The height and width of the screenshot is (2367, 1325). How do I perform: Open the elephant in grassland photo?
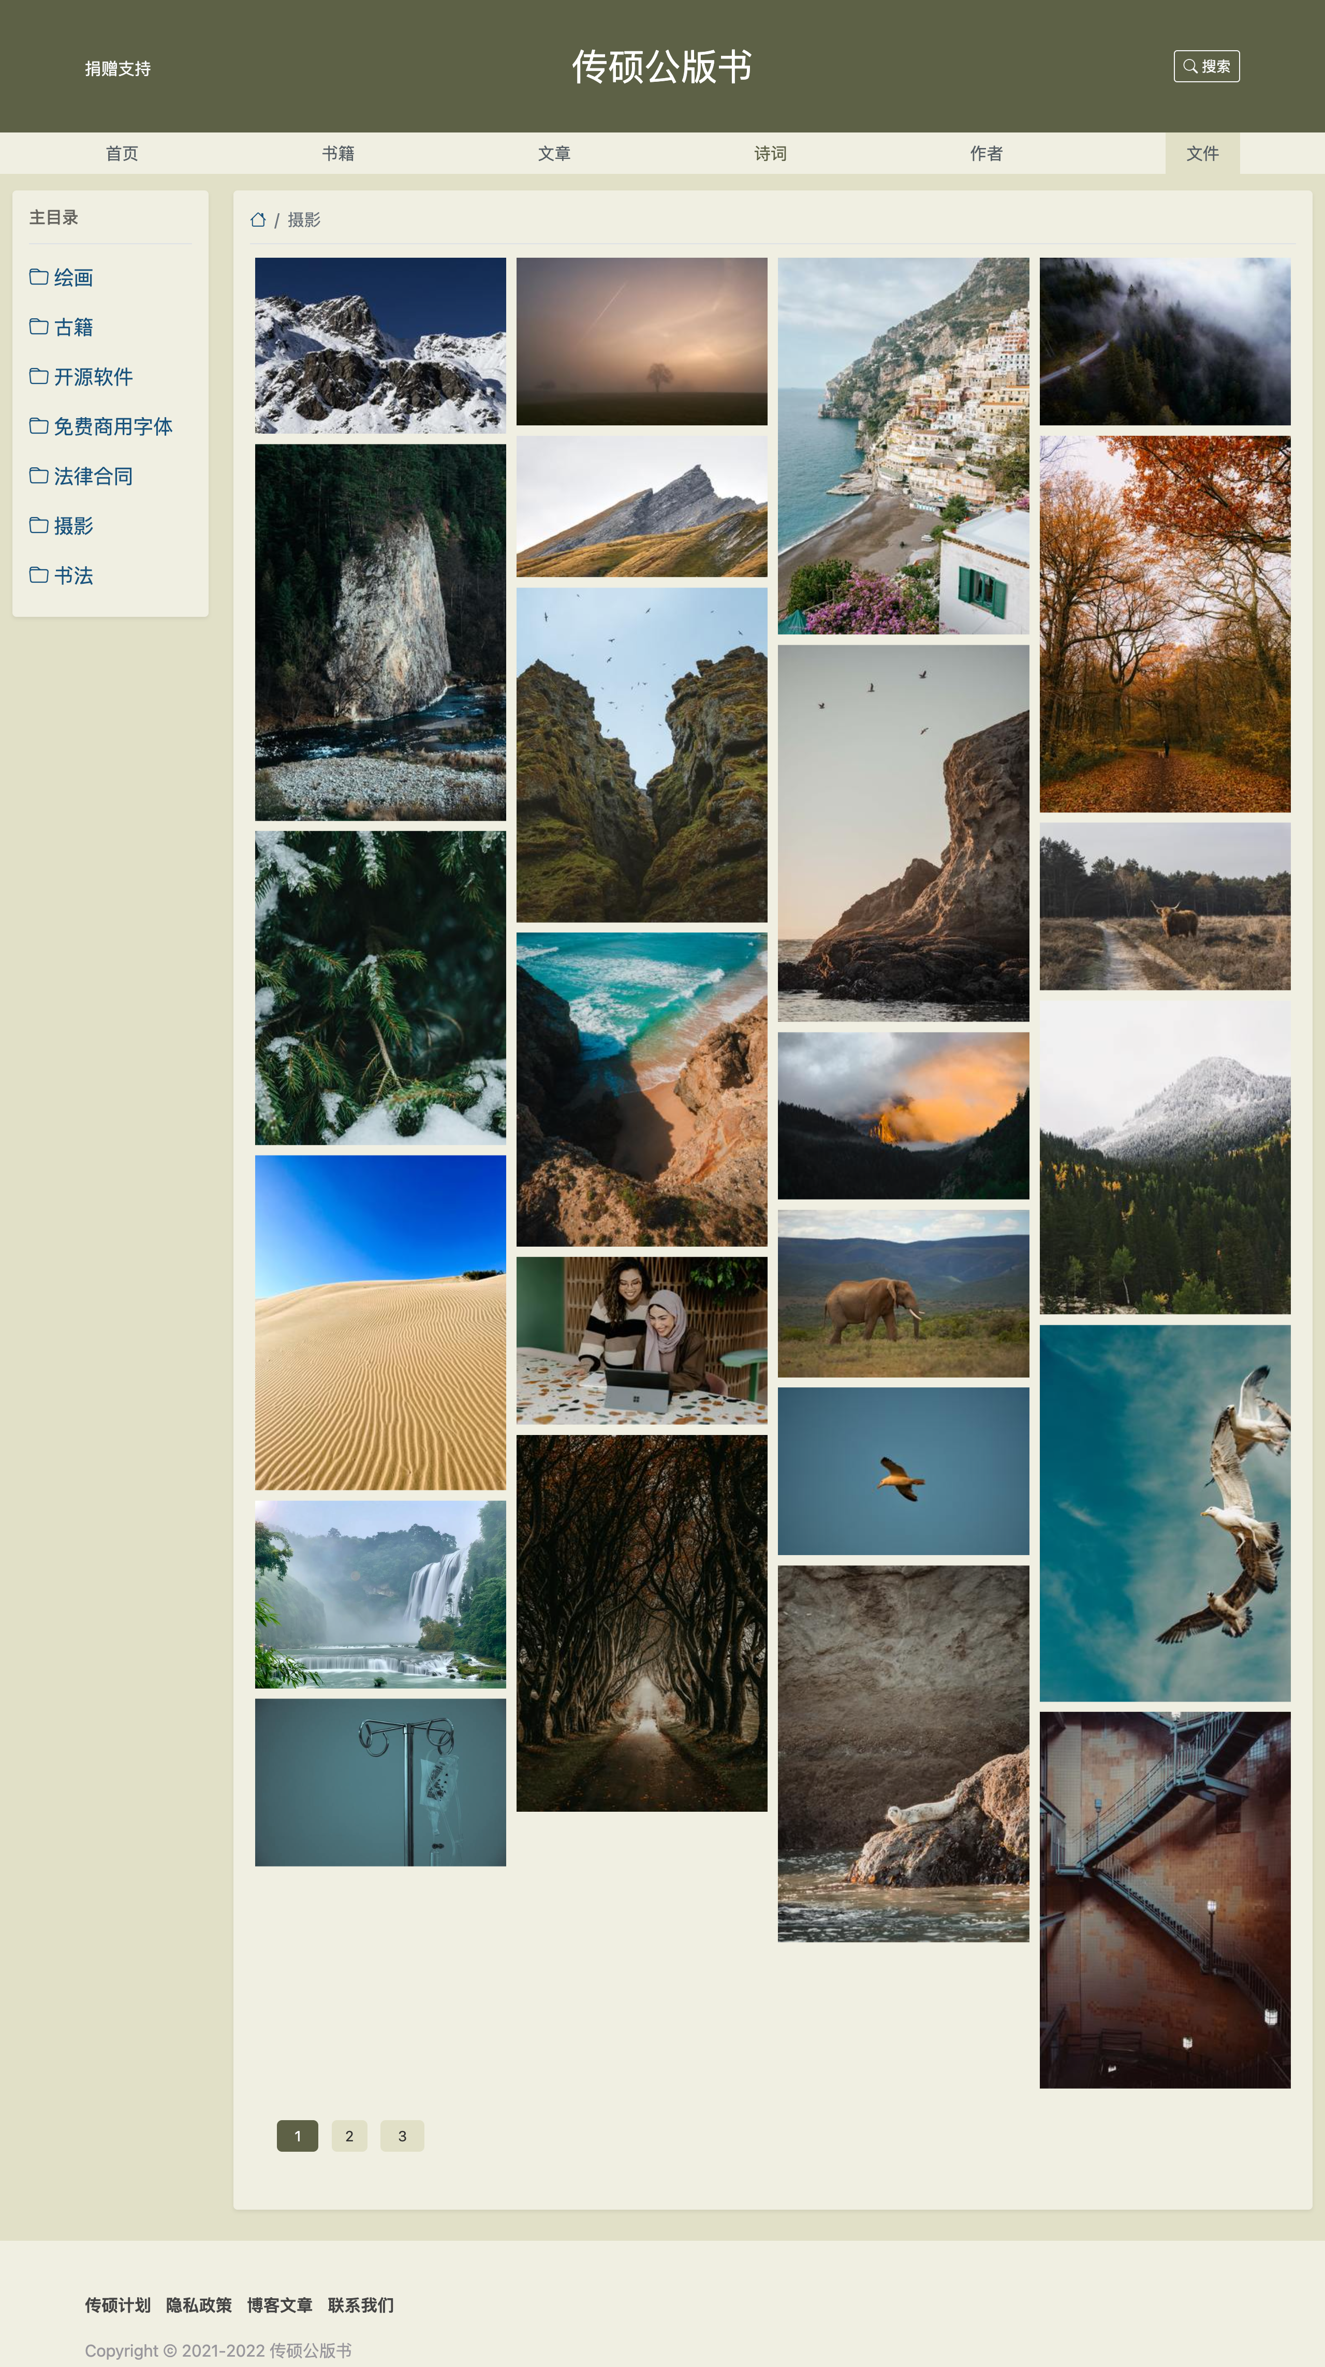point(903,1294)
